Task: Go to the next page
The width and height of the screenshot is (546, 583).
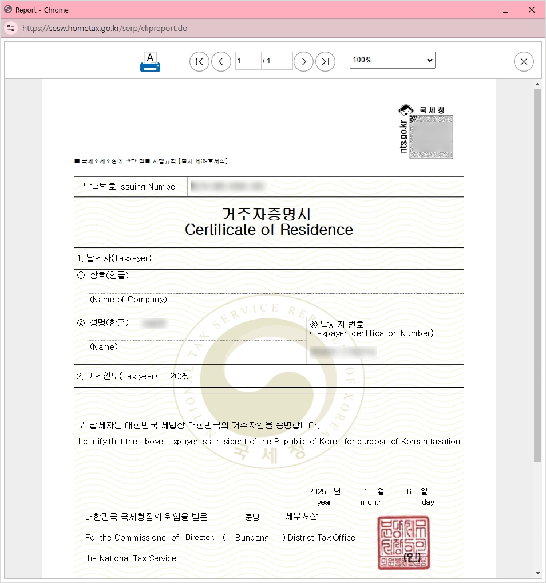Action: point(303,62)
